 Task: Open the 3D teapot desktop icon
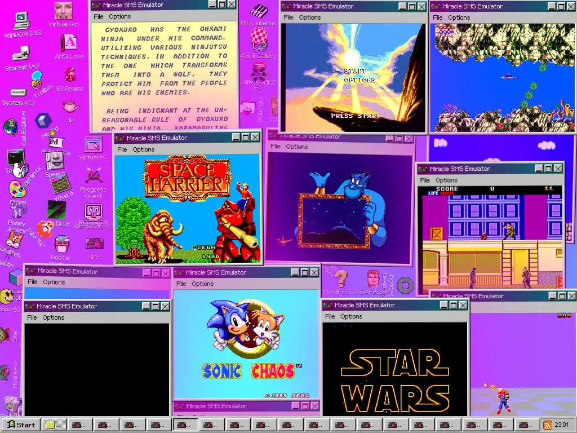pos(70,107)
